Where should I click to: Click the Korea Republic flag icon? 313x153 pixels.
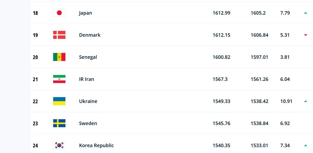click(59, 145)
